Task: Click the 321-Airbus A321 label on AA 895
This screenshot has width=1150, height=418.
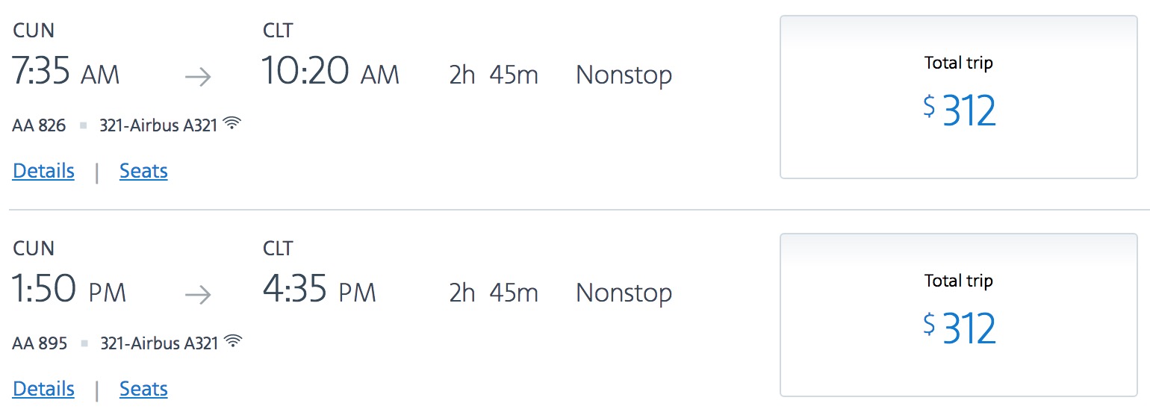Action: [x=159, y=343]
